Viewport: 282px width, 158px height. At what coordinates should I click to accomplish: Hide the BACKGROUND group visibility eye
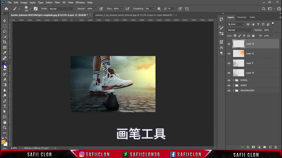pyautogui.click(x=229, y=91)
